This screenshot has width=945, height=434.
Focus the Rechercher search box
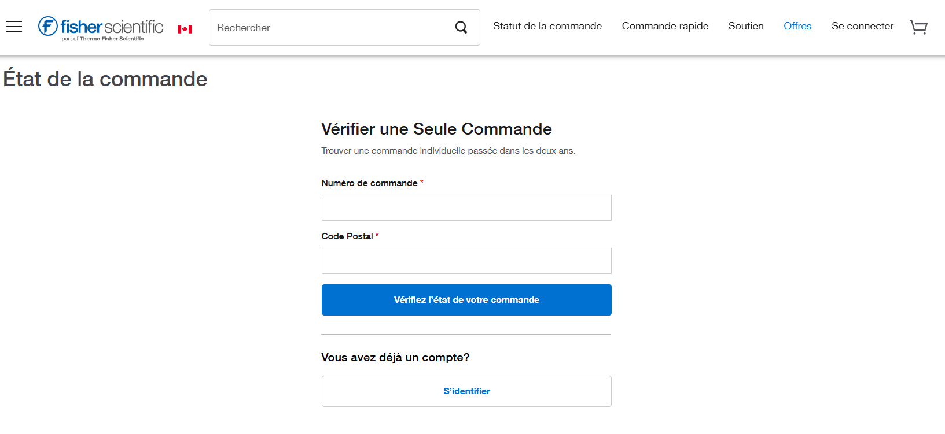(330, 28)
